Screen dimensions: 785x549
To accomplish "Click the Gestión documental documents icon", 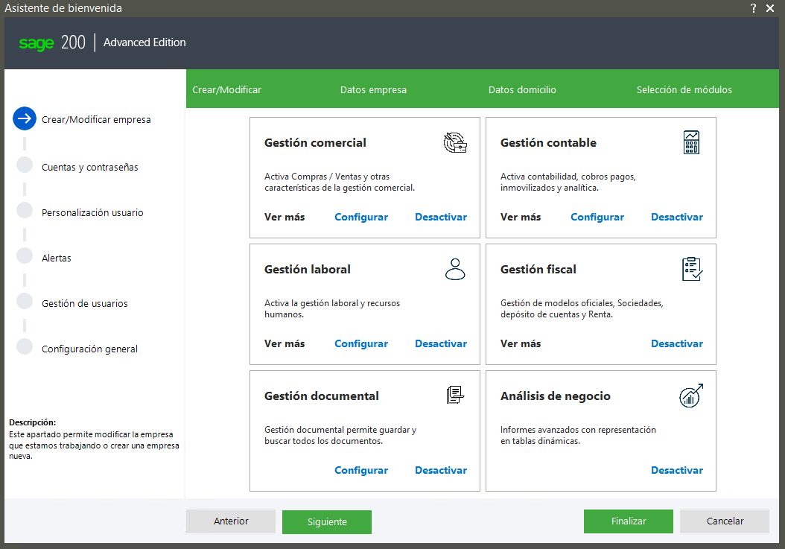I will tap(455, 396).
